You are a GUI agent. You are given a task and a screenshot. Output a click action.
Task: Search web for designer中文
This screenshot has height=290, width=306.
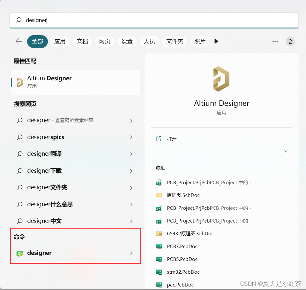[x=76, y=221]
